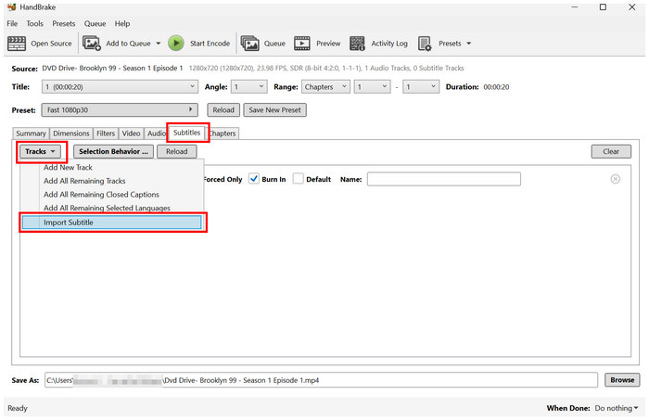Click the HandBrake app icon in title bar

pyautogui.click(x=11, y=7)
